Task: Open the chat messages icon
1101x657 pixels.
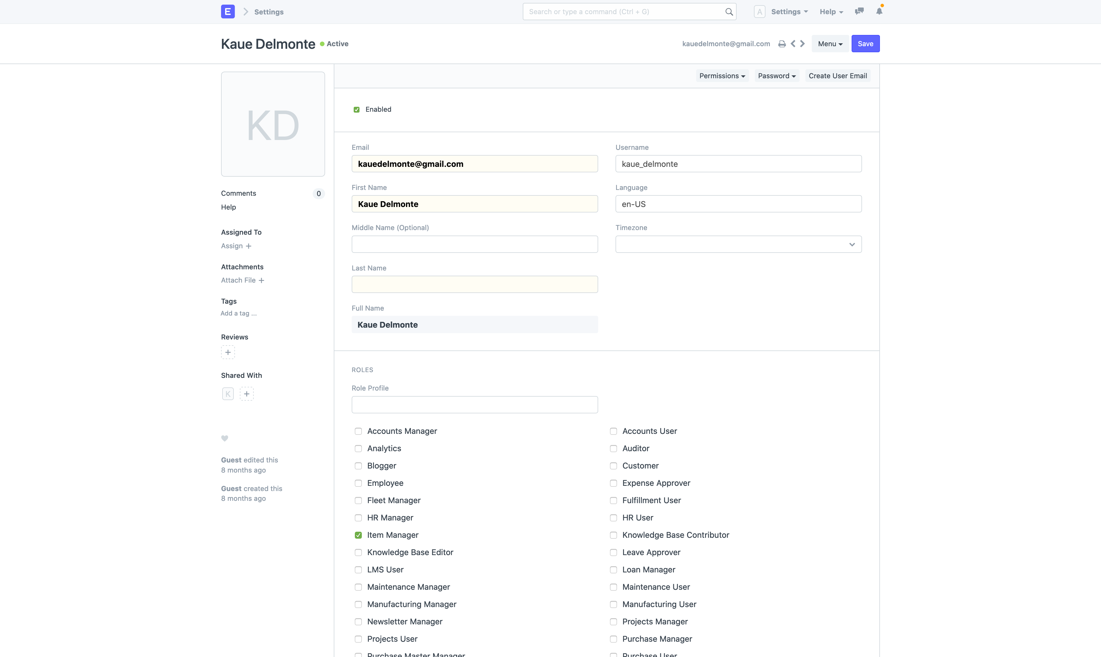Action: pos(859,12)
